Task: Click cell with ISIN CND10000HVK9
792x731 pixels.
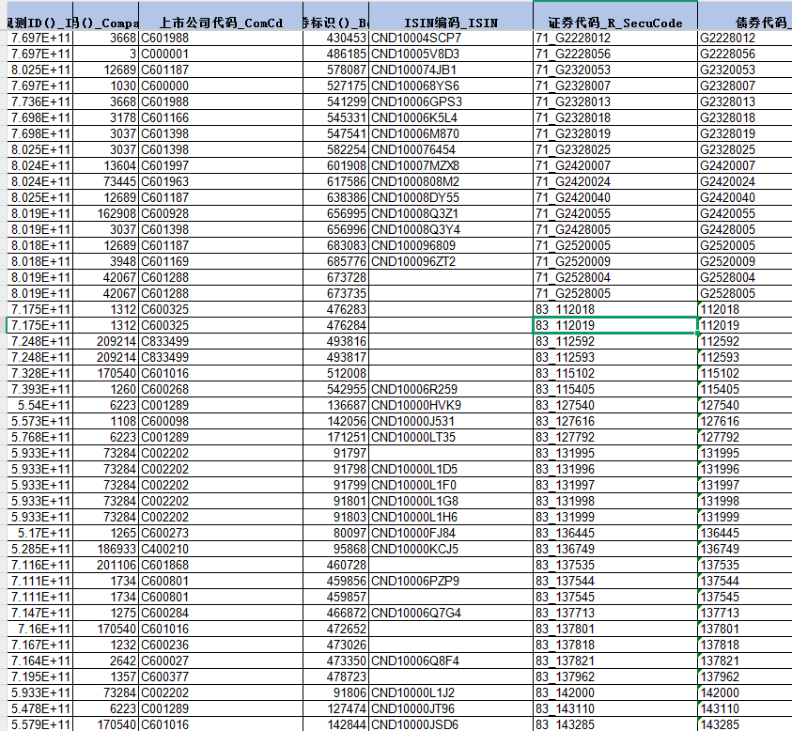Action: pyautogui.click(x=415, y=405)
